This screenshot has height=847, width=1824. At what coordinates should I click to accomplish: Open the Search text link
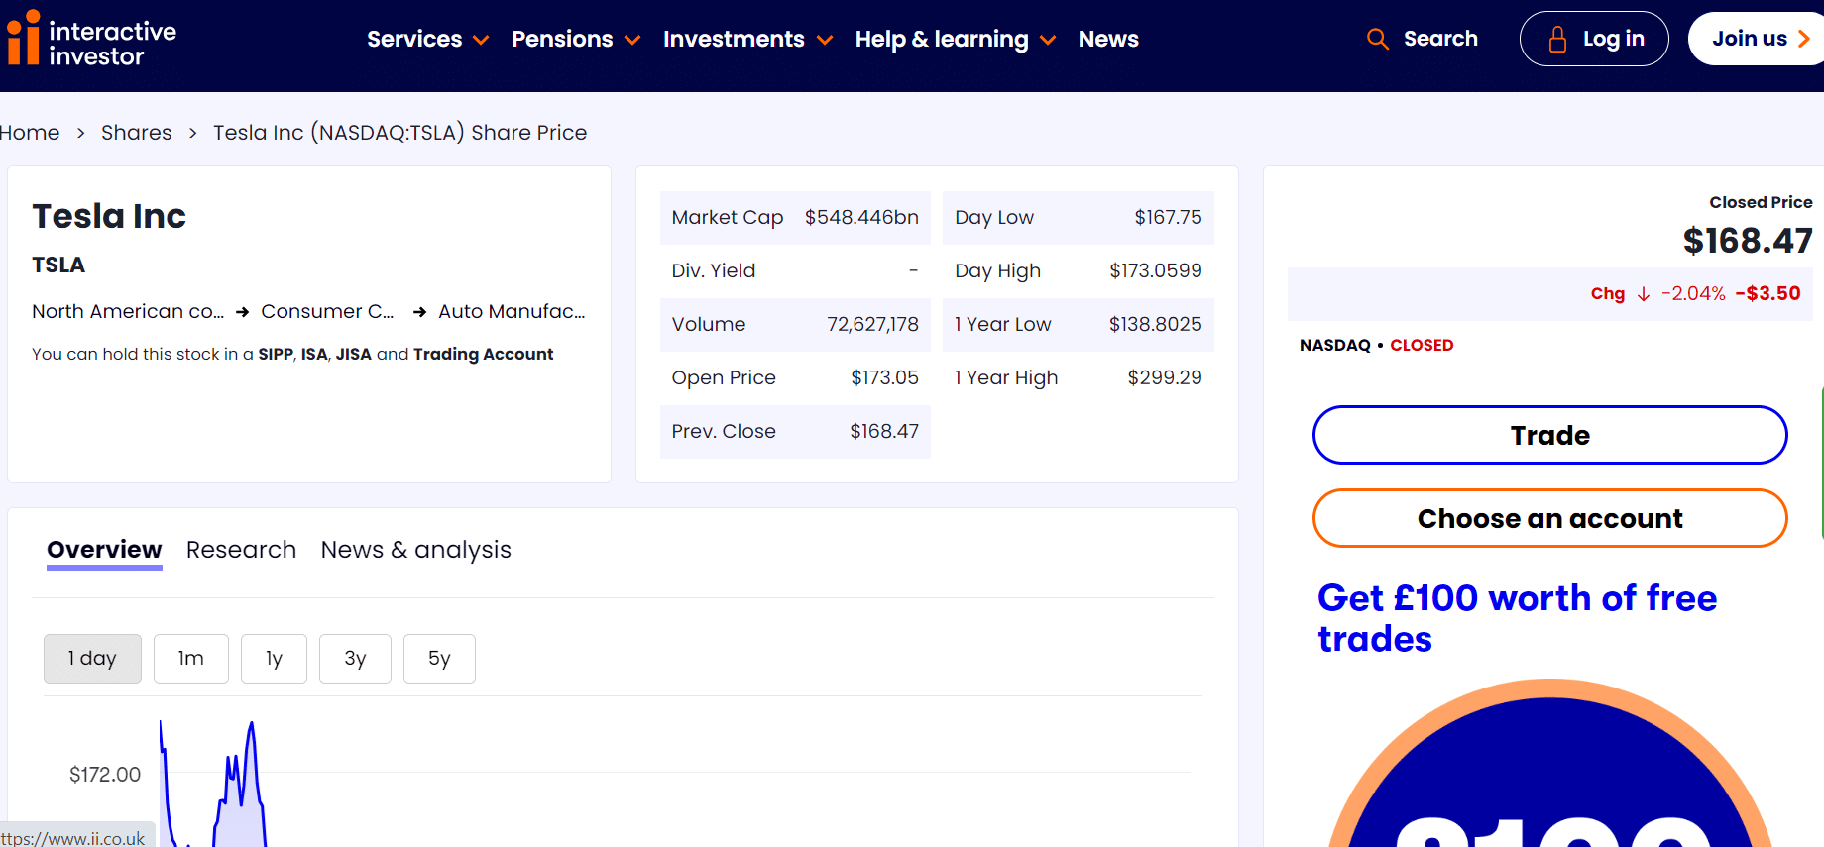pos(1440,39)
